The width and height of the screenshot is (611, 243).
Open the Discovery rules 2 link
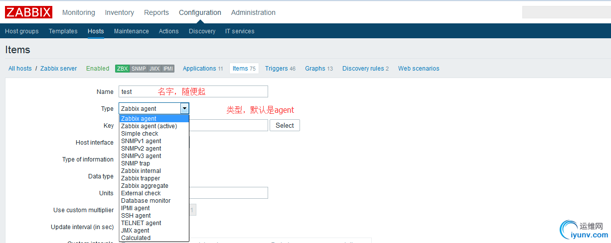[365, 69]
